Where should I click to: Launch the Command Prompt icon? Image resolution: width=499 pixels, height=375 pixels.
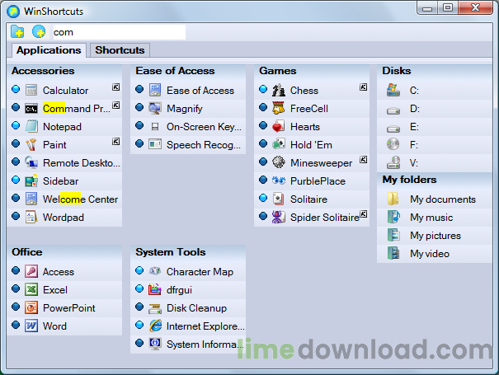tap(31, 109)
